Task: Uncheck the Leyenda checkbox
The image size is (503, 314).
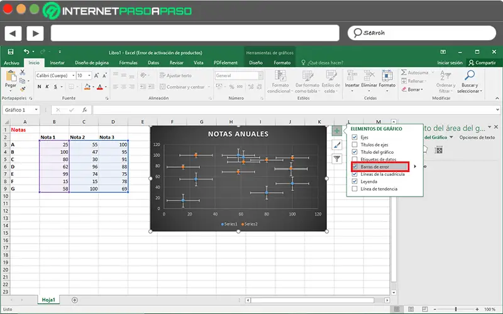Action: click(x=355, y=181)
